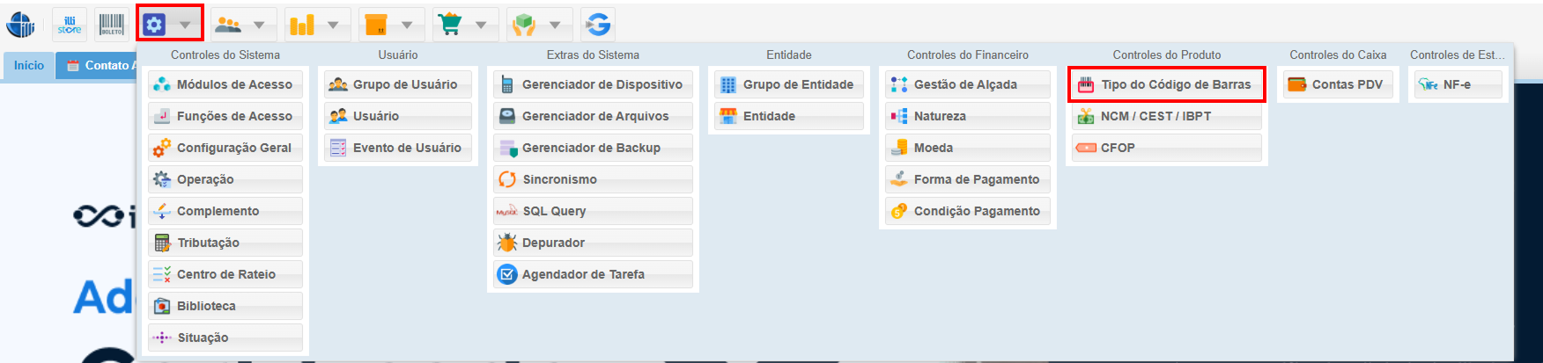Viewport: 1543px width, 363px height.
Task: Choose Gerenciador de Backup from Extras
Action: click(x=592, y=148)
